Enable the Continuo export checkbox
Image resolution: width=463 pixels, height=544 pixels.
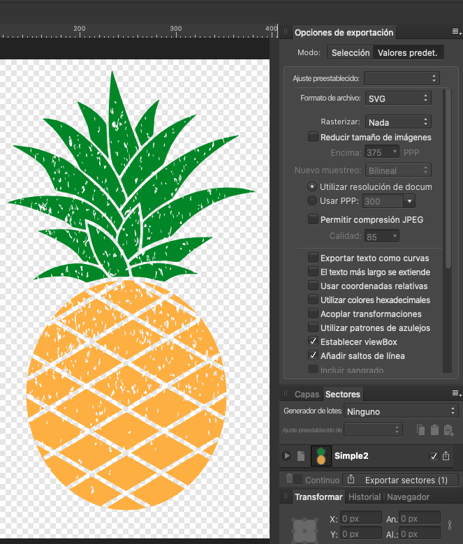tap(298, 479)
